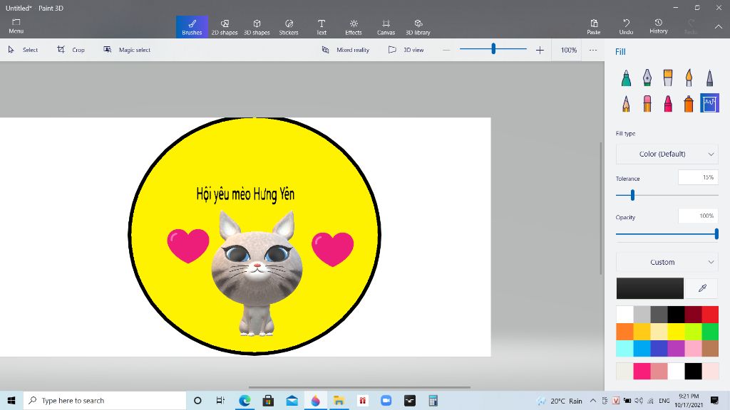Choose the Pencil tool
Screen dimensions: 730x410
(x=626, y=103)
